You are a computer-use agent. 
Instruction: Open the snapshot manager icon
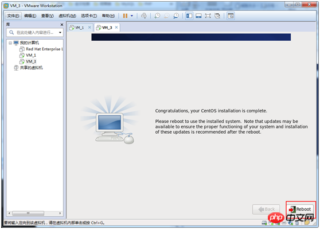(x=176, y=15)
